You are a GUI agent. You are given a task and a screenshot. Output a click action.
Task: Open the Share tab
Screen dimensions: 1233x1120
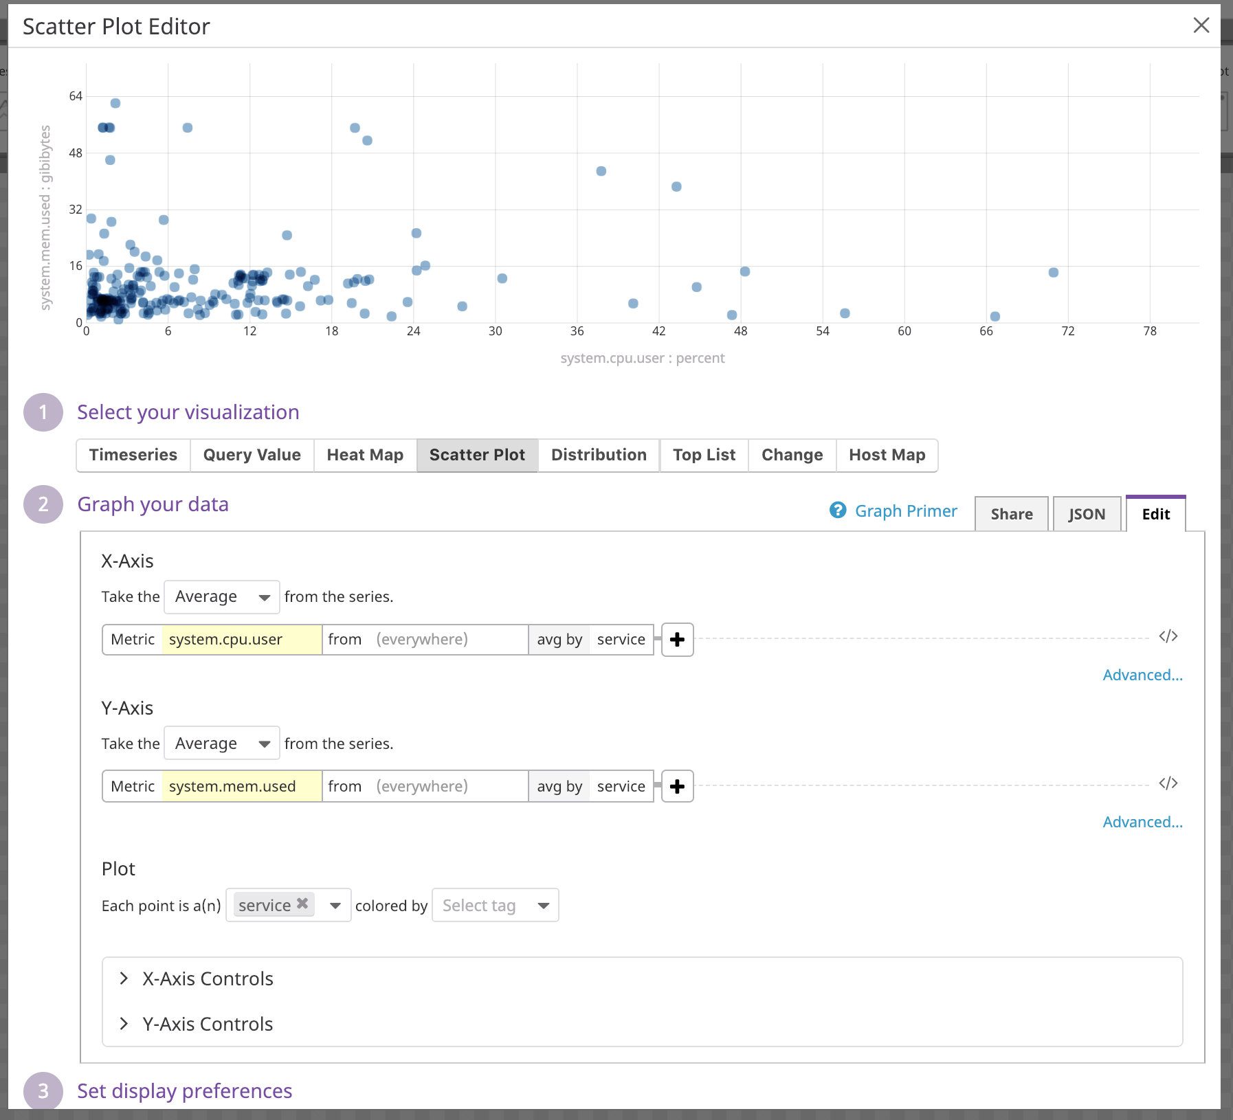(x=1010, y=513)
